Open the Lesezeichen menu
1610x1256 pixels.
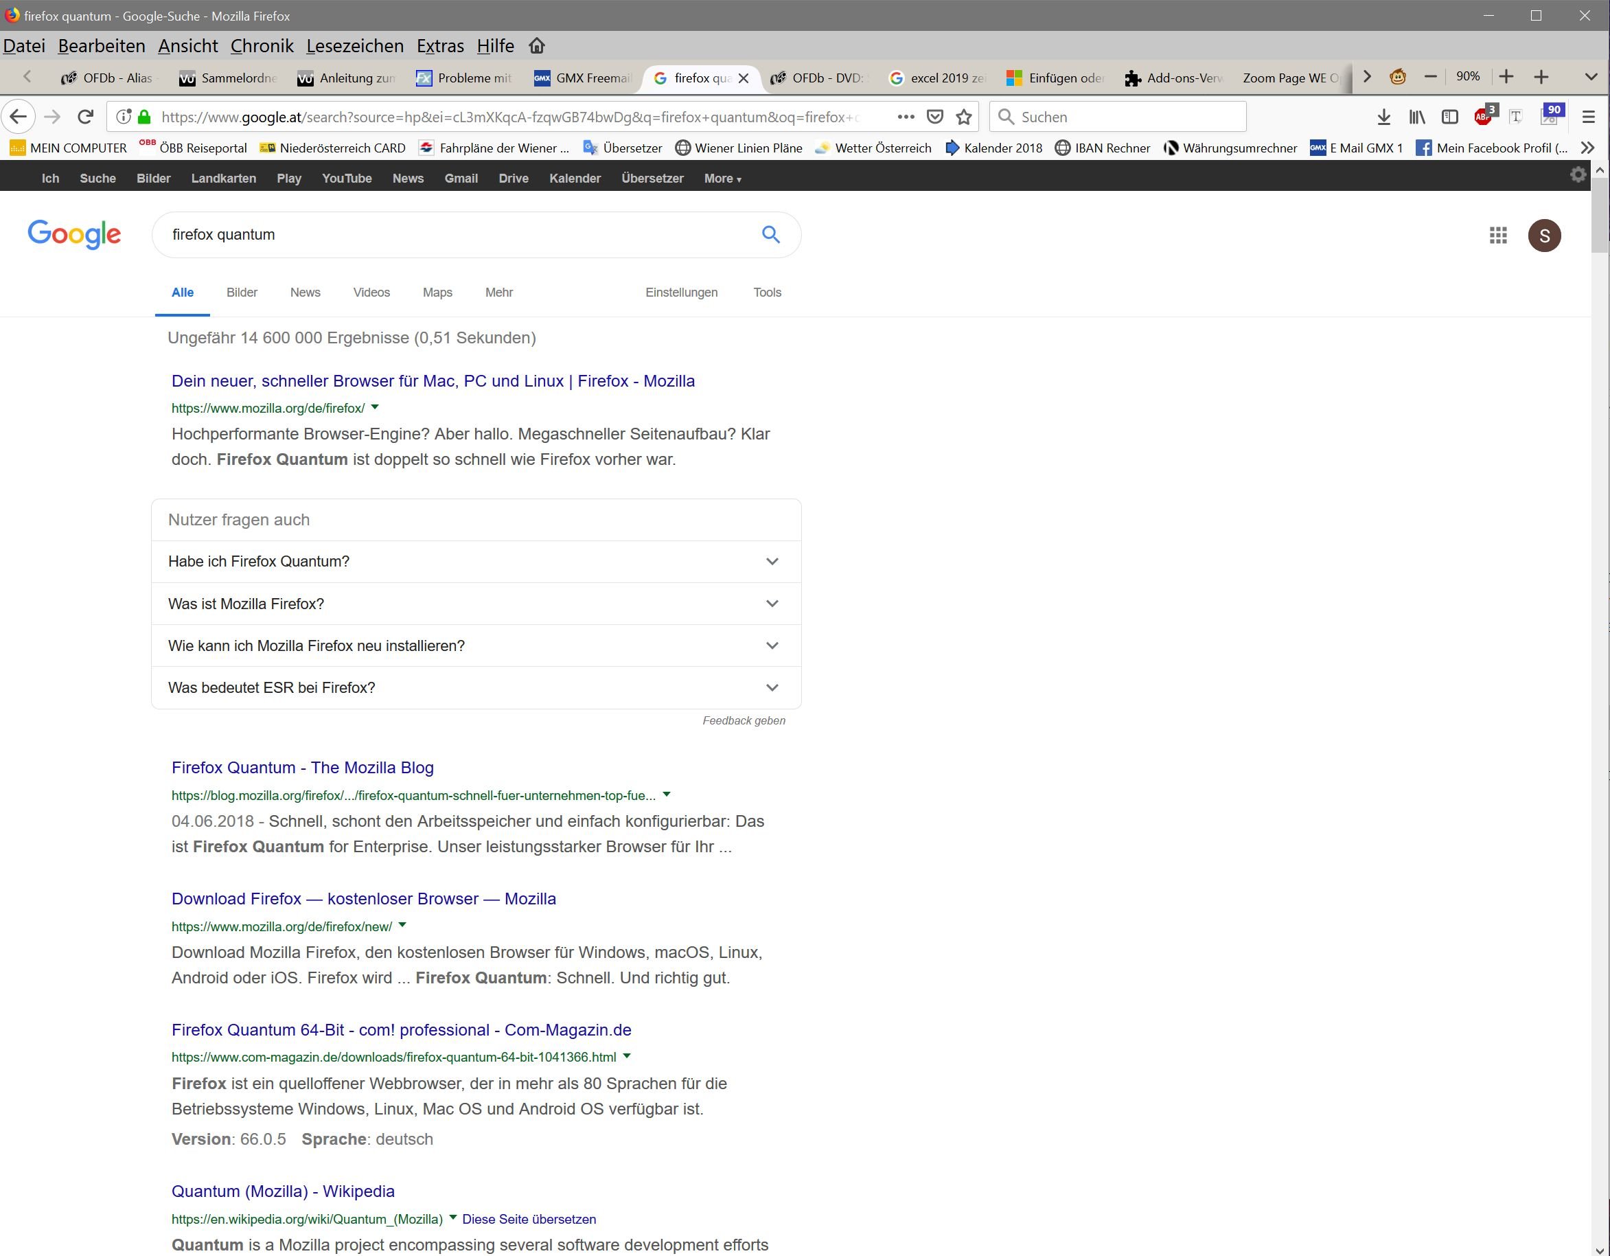tap(354, 46)
